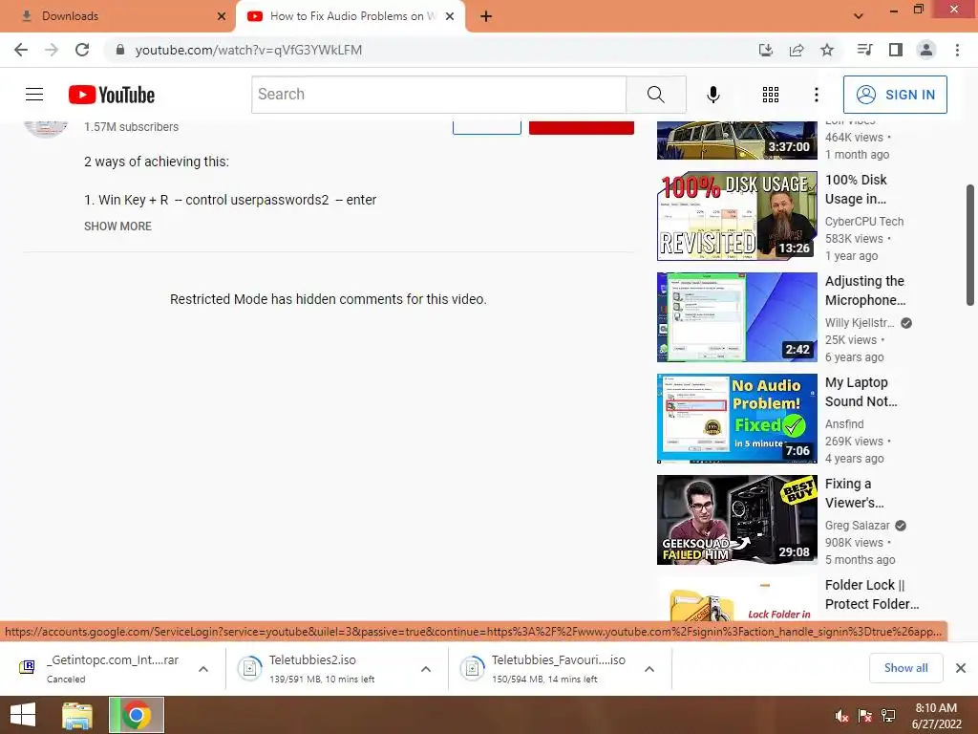Click the 1.57M subscribers text
The image size is (978, 734).
point(131,127)
